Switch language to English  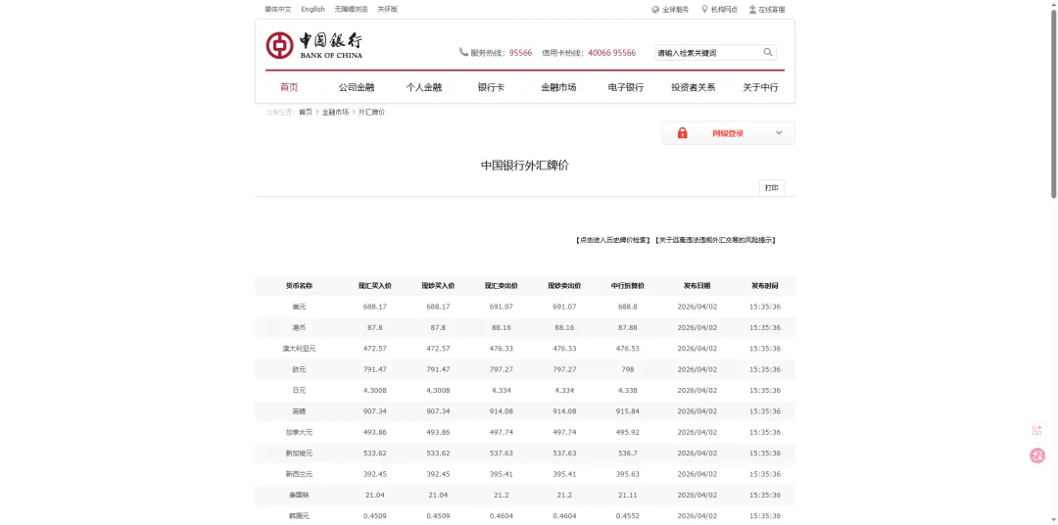tap(313, 10)
